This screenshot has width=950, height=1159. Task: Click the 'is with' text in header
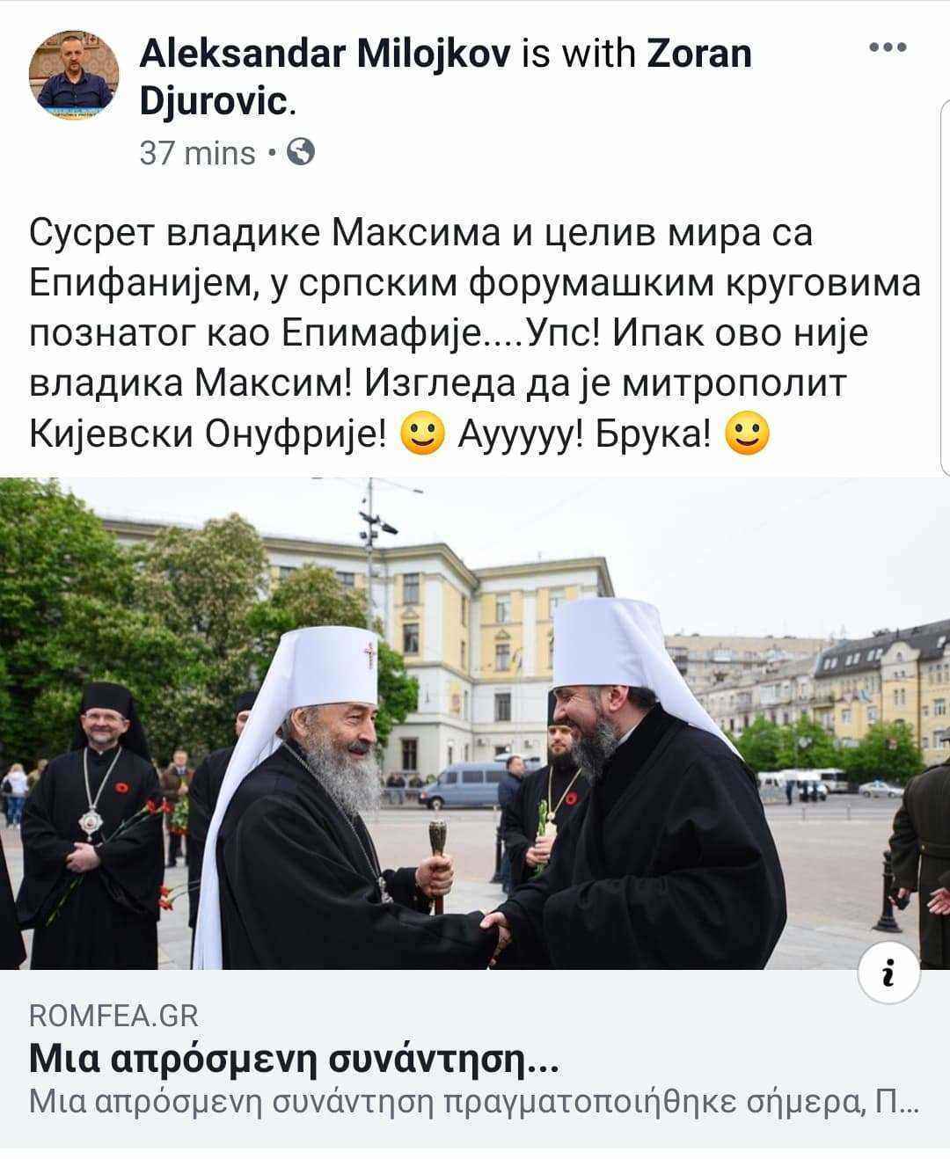point(579,54)
